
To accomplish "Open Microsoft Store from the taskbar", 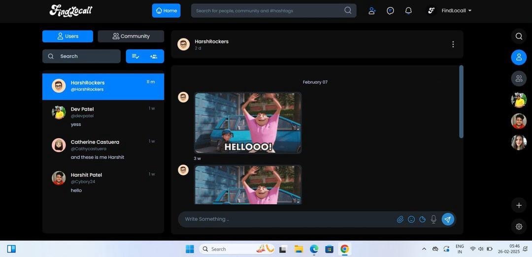I will pos(329,249).
